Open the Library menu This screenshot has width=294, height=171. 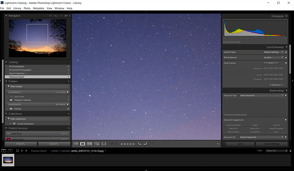pos(17,8)
